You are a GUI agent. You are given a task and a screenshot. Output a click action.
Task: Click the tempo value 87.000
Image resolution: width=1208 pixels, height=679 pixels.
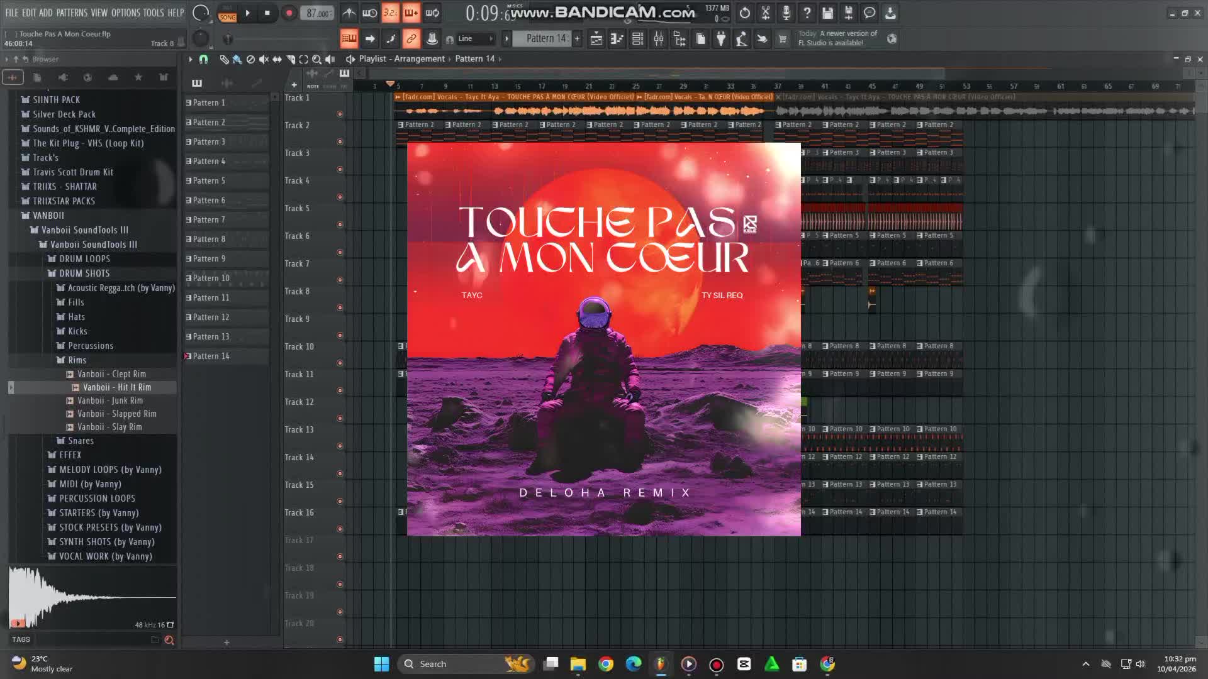[x=318, y=13]
